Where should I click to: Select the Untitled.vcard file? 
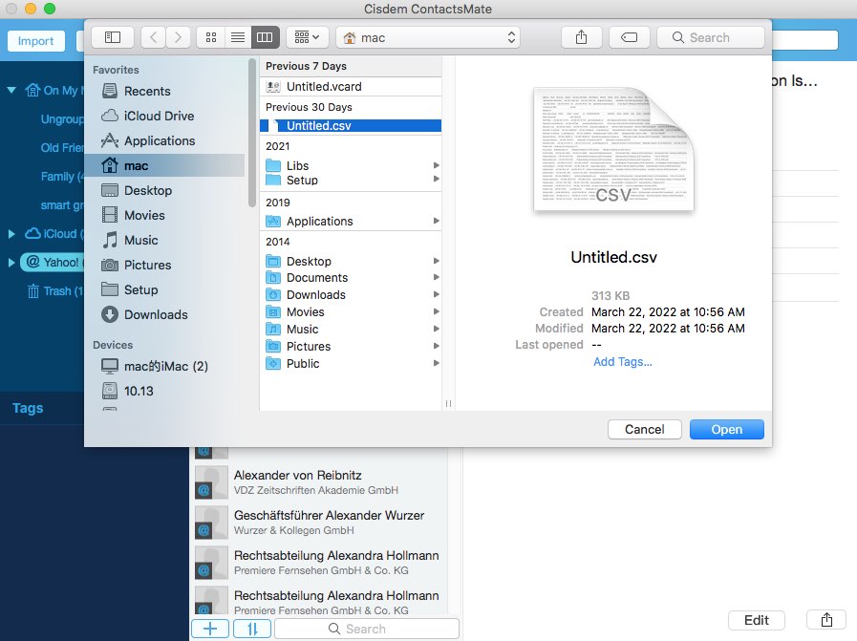[351, 86]
